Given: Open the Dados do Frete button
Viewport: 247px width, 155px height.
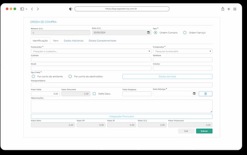Looking at the screenshot, I should coord(167,76).
